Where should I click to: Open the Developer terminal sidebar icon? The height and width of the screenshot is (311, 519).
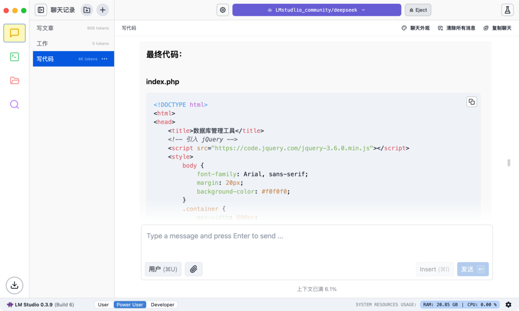(14, 57)
